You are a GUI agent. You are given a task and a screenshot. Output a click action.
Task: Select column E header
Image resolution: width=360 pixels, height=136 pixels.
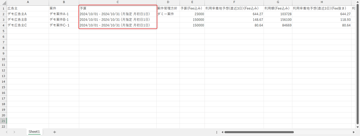pos(192,2)
